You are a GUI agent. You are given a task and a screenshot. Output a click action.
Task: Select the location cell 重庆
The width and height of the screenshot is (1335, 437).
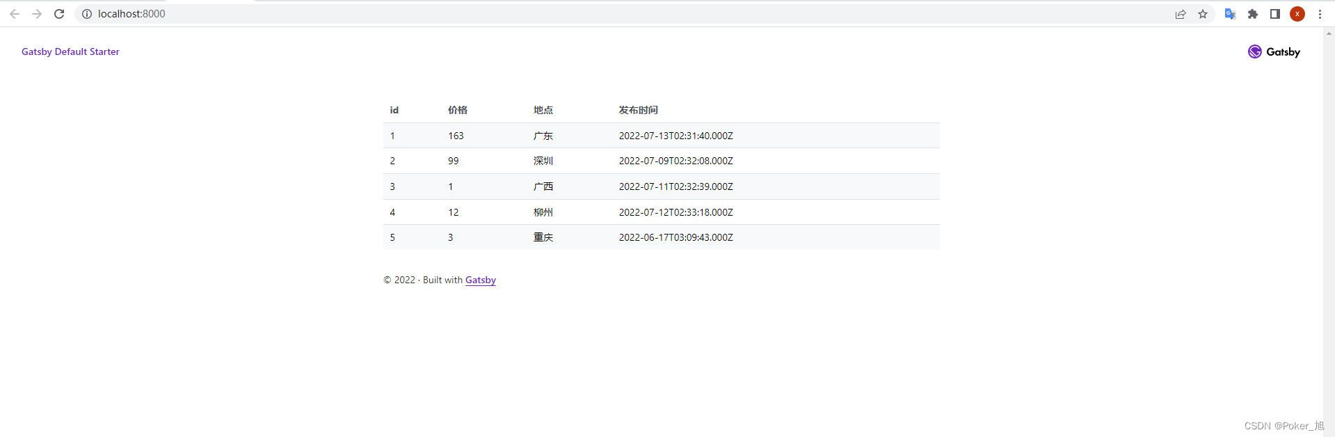543,237
